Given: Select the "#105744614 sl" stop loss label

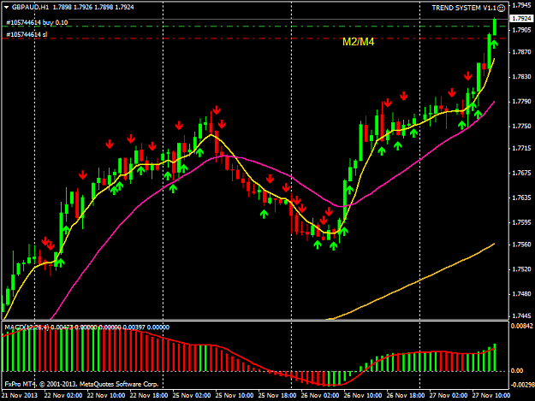Looking at the screenshot, I should click(x=27, y=34).
